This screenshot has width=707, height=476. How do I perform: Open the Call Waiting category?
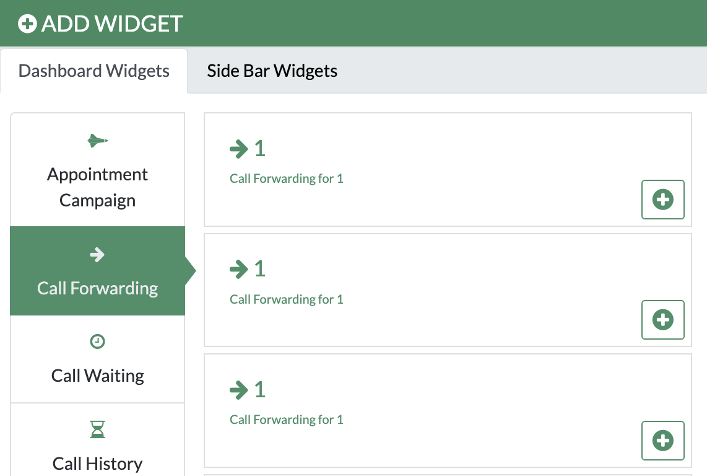click(97, 376)
